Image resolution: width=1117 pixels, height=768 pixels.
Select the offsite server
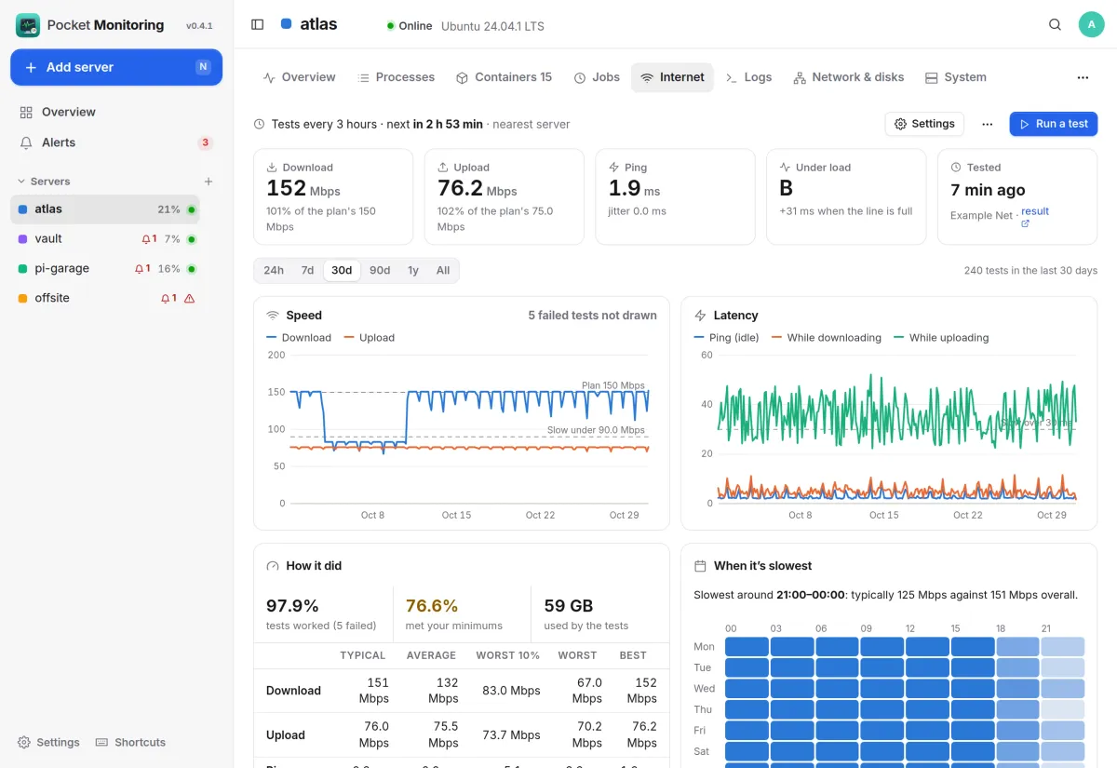point(105,299)
